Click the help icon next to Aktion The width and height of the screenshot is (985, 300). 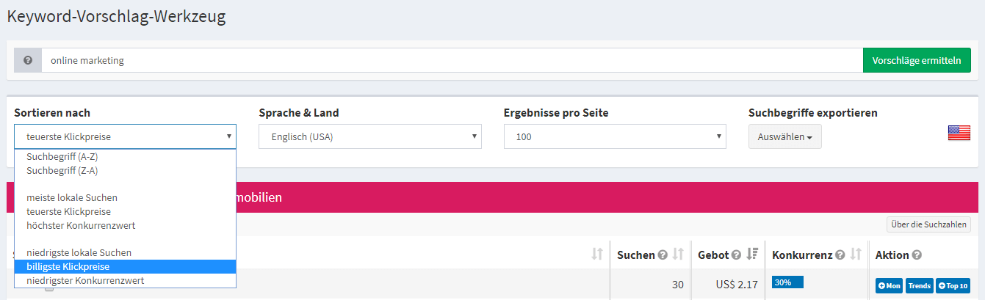point(917,255)
